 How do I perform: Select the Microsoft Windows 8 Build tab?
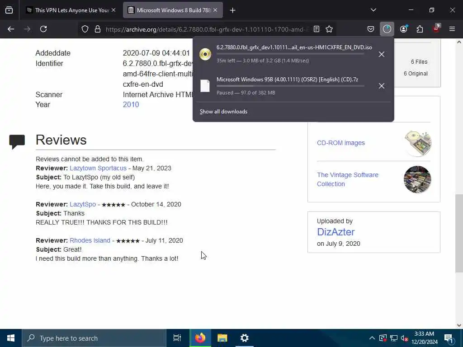coord(173,10)
